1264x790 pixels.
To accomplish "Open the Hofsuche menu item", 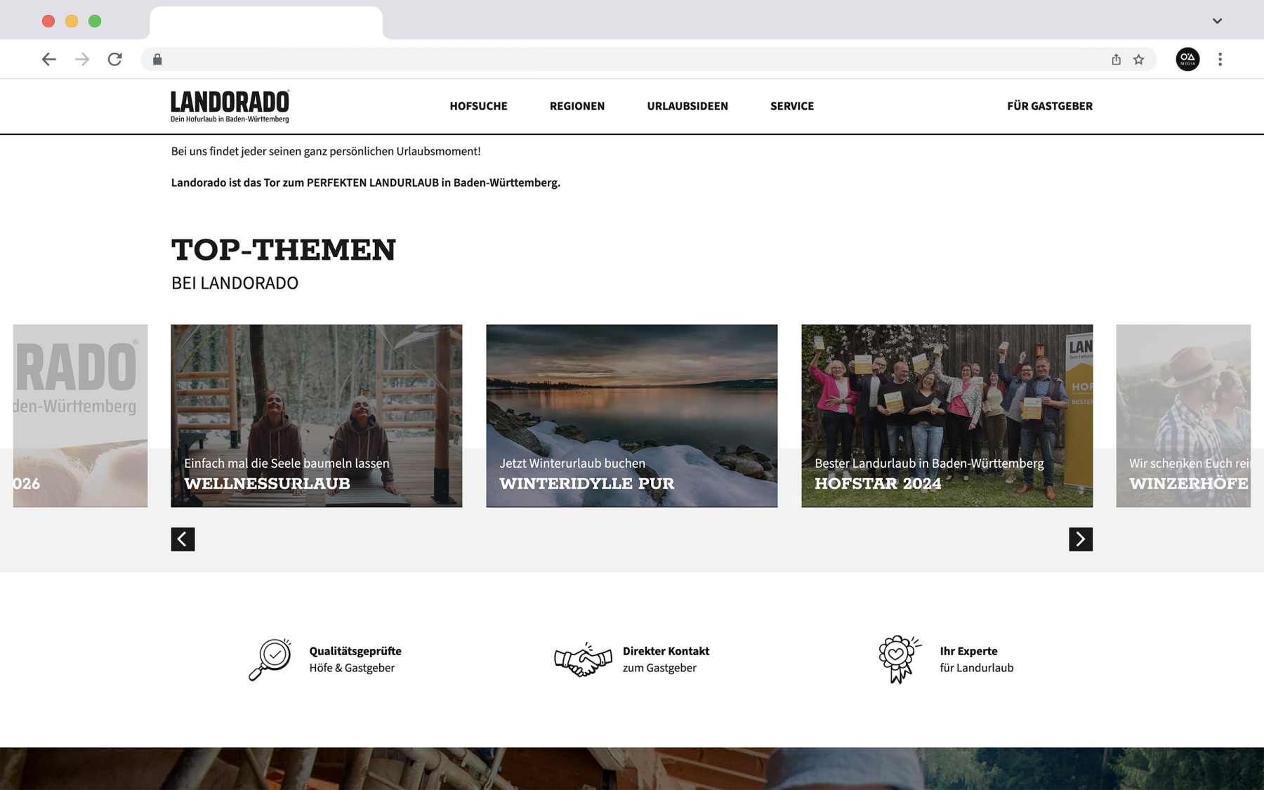I will pyautogui.click(x=478, y=106).
